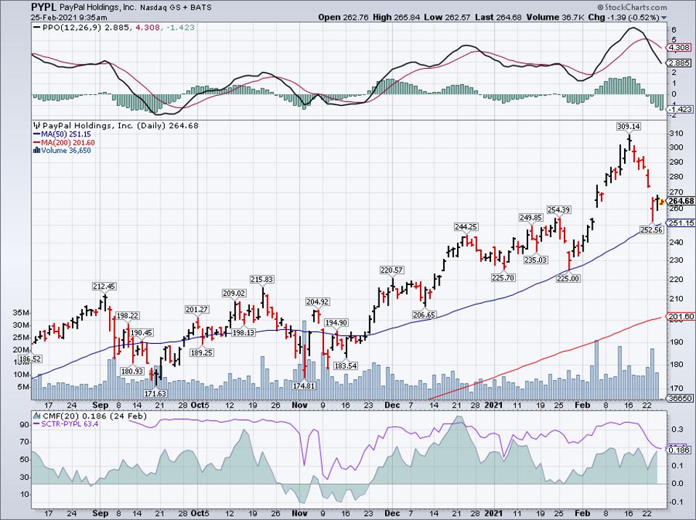This screenshot has width=696, height=520.
Task: Click the 264.68 price tag on right axis
Action: click(x=681, y=202)
